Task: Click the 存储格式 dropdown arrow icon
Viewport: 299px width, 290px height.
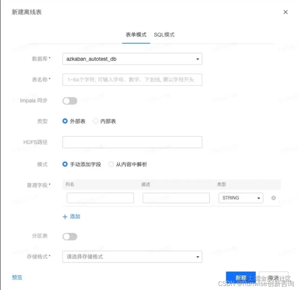Action: (x=197, y=256)
